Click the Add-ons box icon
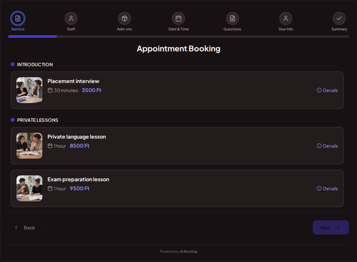 [x=124, y=18]
